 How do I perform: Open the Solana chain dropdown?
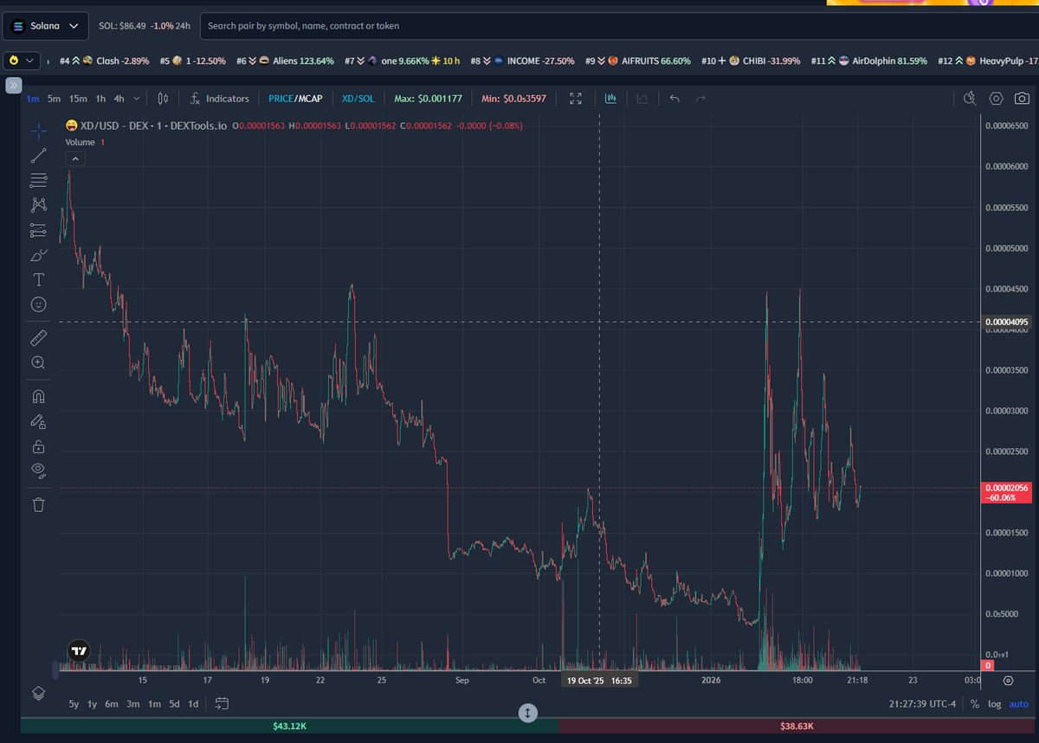[45, 26]
